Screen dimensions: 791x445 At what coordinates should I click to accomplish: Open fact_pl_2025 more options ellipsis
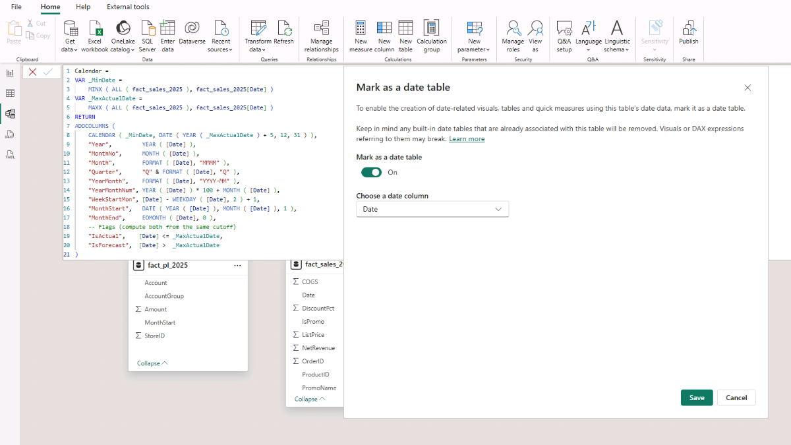(x=237, y=265)
